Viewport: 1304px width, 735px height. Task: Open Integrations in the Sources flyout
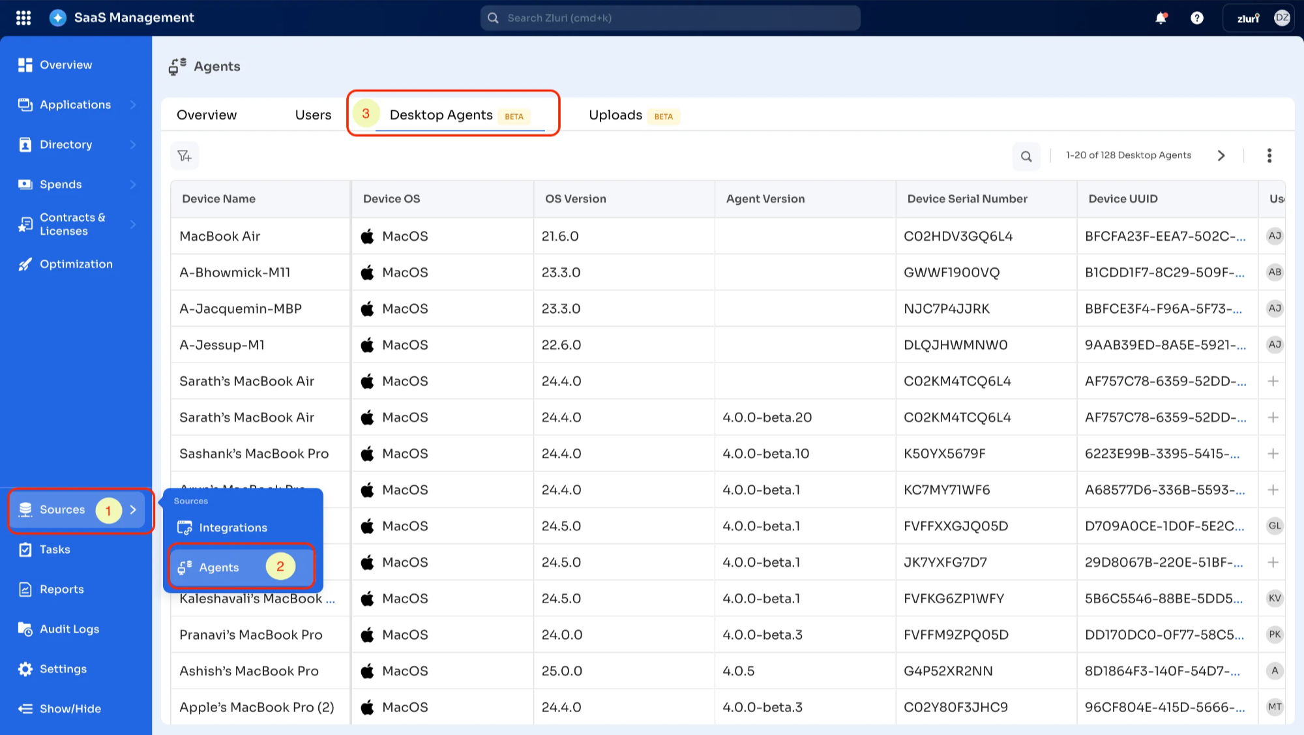[x=233, y=528]
